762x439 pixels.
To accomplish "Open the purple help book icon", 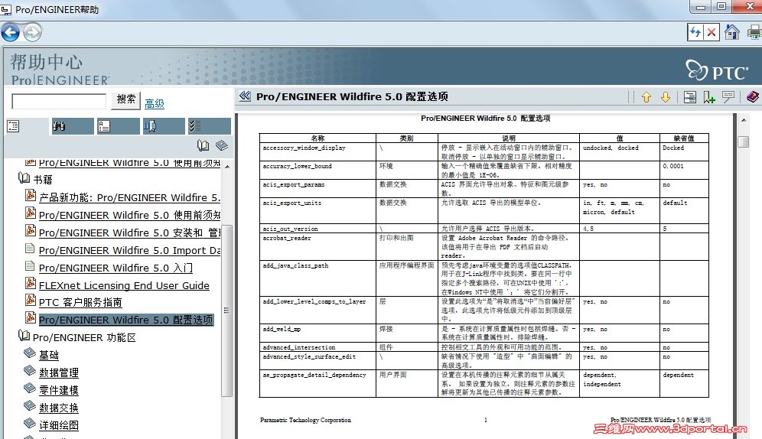I will coord(753,97).
